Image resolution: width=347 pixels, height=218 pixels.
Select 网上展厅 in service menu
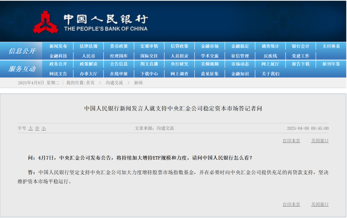pyautogui.click(x=271, y=64)
